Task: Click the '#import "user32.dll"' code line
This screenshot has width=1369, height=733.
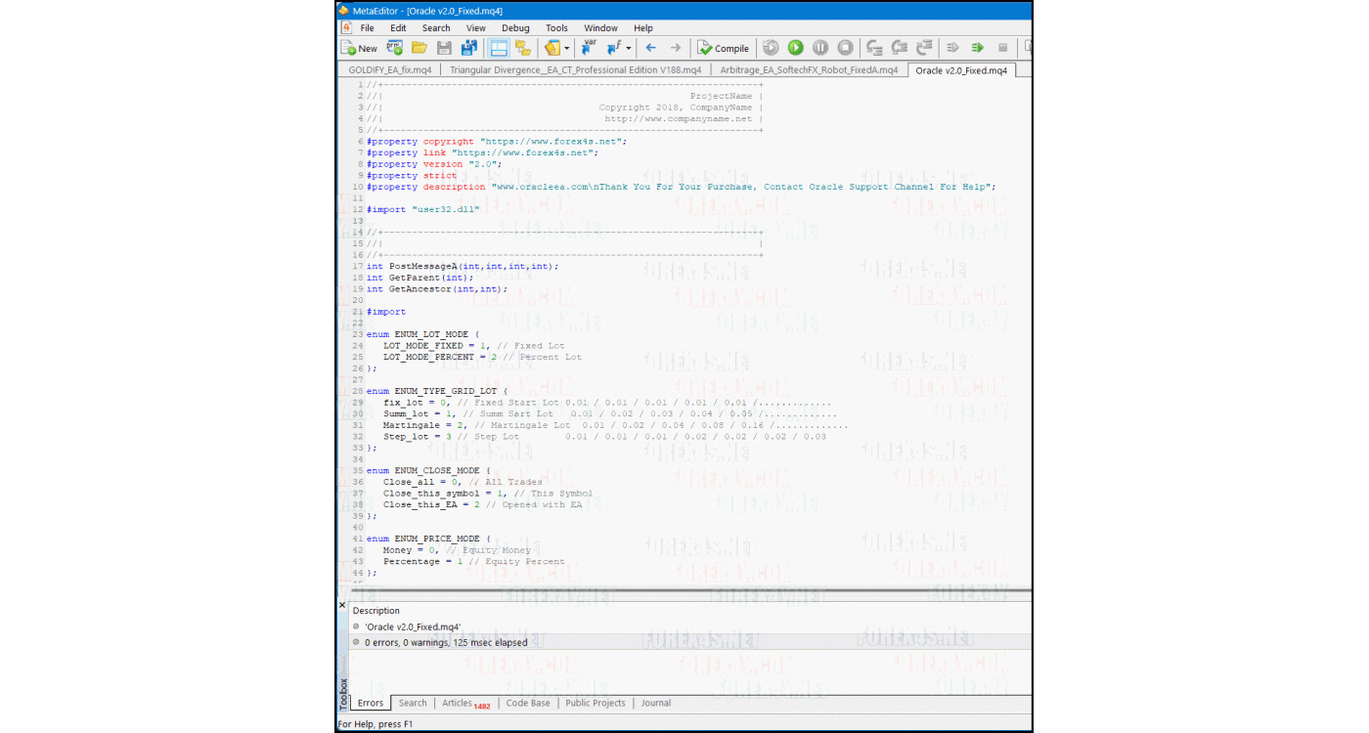Action: coord(423,209)
